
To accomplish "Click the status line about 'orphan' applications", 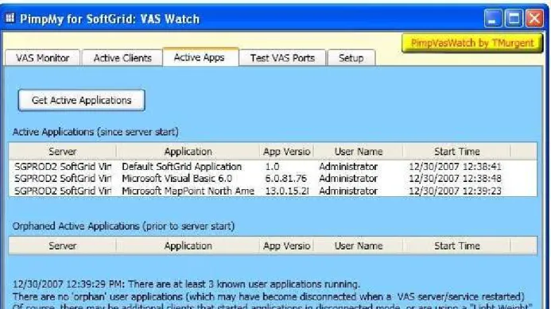I will (269, 297).
